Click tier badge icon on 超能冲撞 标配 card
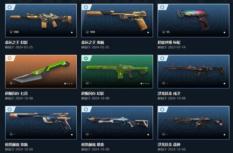Image resolution: width=233 pixels, height=153 pixels. pyautogui.click(x=162, y=7)
